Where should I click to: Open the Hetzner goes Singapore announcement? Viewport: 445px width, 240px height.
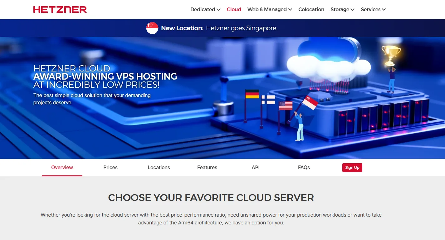[x=241, y=28]
